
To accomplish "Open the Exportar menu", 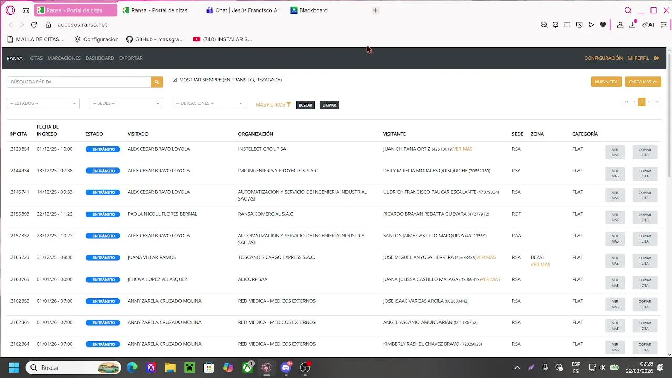I will 131,58.
